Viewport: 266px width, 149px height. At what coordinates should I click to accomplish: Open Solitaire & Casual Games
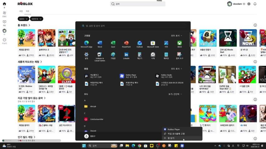click(100, 57)
